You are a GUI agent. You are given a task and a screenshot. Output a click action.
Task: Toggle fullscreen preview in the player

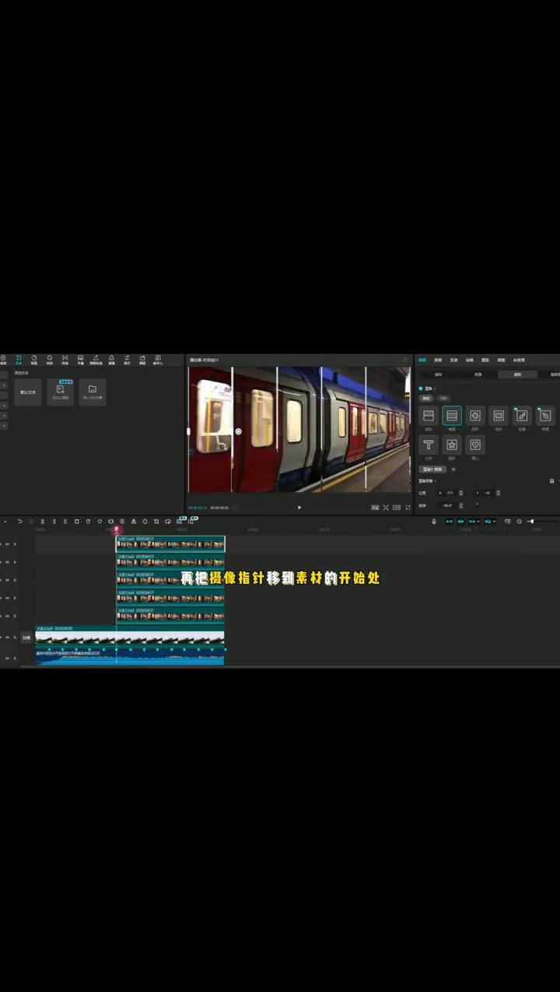(408, 508)
